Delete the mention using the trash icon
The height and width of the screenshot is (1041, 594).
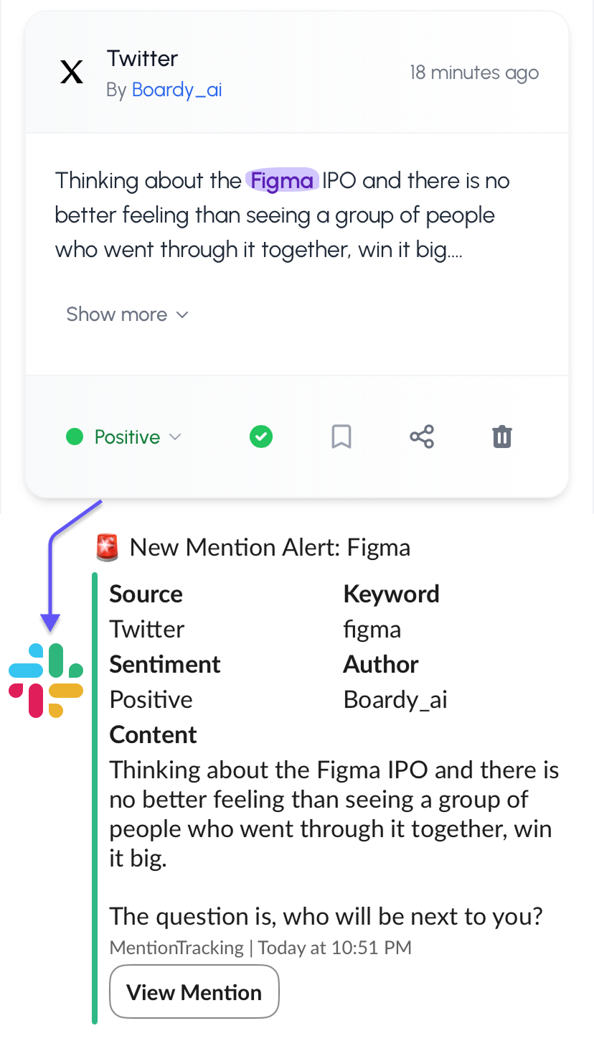coord(502,437)
